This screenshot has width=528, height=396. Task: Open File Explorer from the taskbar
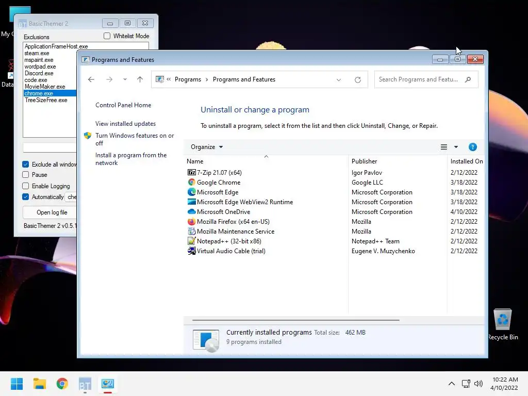coord(39,384)
